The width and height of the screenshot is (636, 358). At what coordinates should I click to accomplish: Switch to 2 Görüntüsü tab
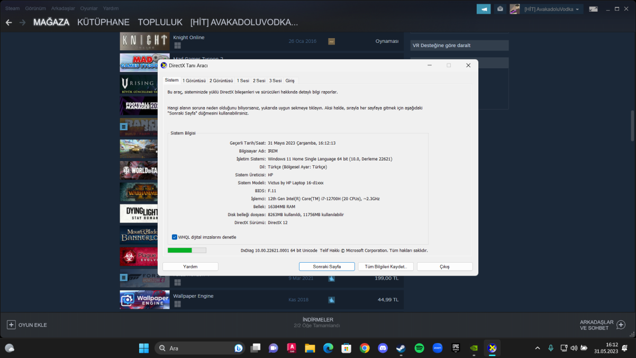click(x=221, y=80)
